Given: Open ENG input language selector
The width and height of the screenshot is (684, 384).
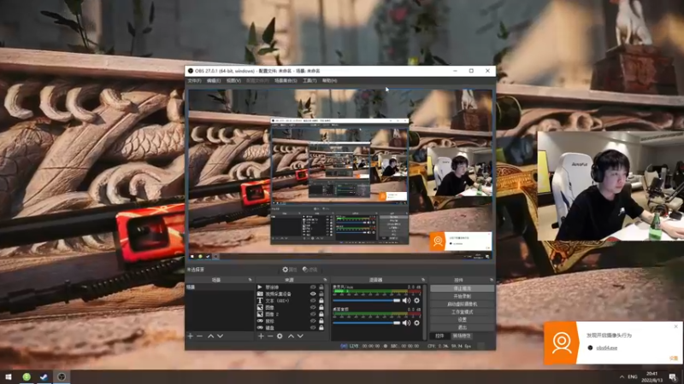Looking at the screenshot, I should point(633,377).
